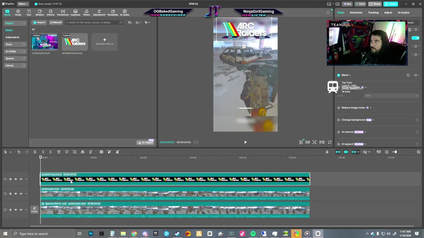Open the select-tool dropdown arrow in timeline

point(10,152)
